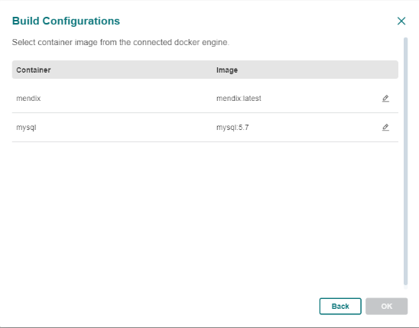The width and height of the screenshot is (419, 328).
Task: Click the empty area below the table
Action: (x=205, y=213)
